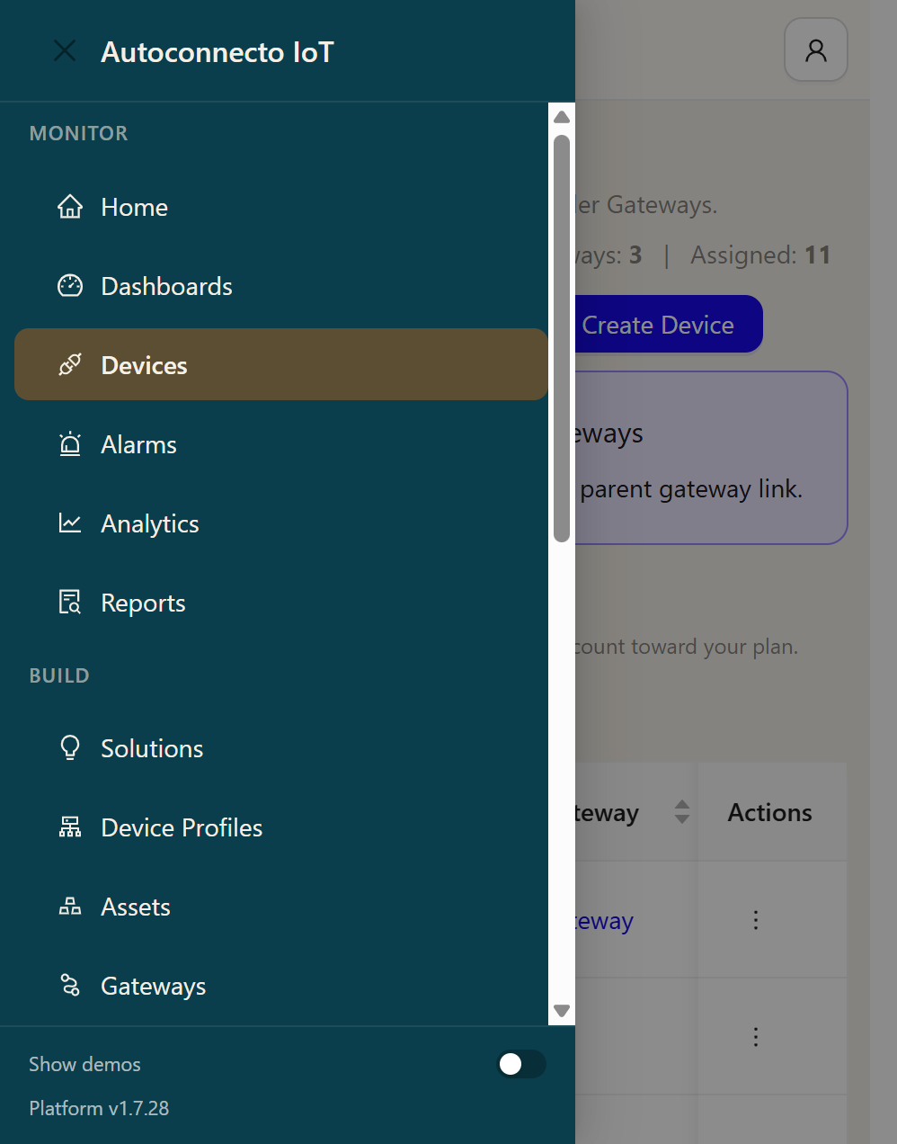Sort the table by gateway column arrows
Viewport: 897px width, 1144px height.
(x=682, y=812)
